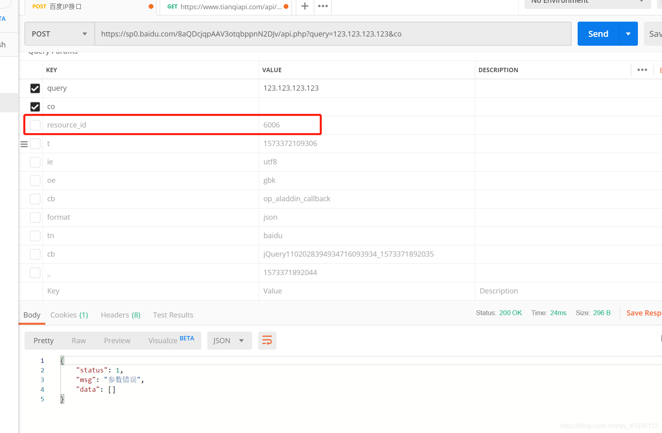The height and width of the screenshot is (433, 662).
Task: Click the oe value gbk
Action: pyautogui.click(x=270, y=180)
